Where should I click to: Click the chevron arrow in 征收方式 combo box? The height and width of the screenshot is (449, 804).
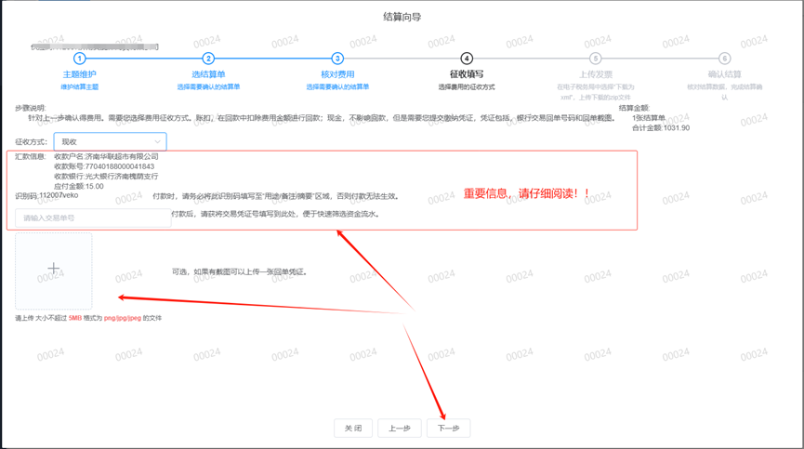click(157, 141)
